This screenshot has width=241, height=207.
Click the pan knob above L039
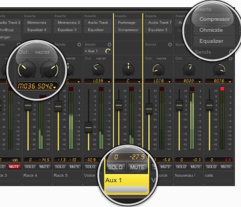98,70
